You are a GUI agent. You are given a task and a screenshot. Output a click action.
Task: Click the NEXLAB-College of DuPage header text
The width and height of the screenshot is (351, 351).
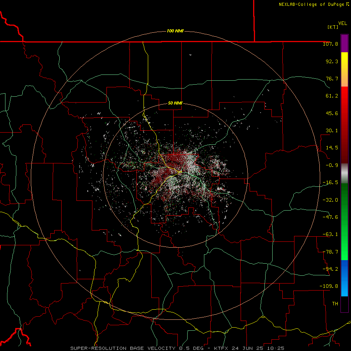click(x=314, y=4)
